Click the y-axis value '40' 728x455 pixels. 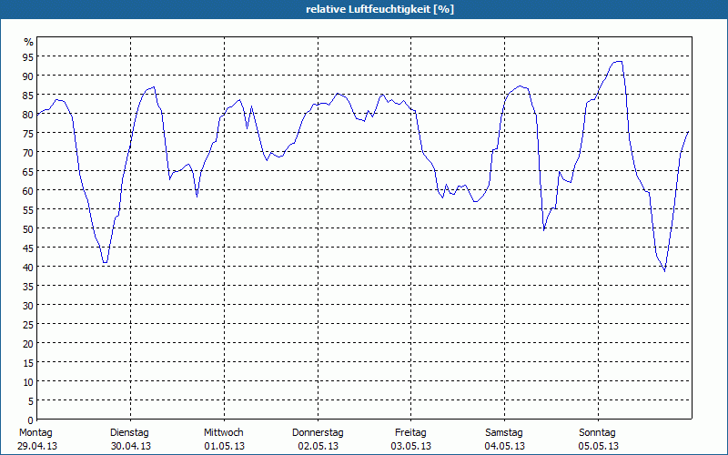point(28,267)
